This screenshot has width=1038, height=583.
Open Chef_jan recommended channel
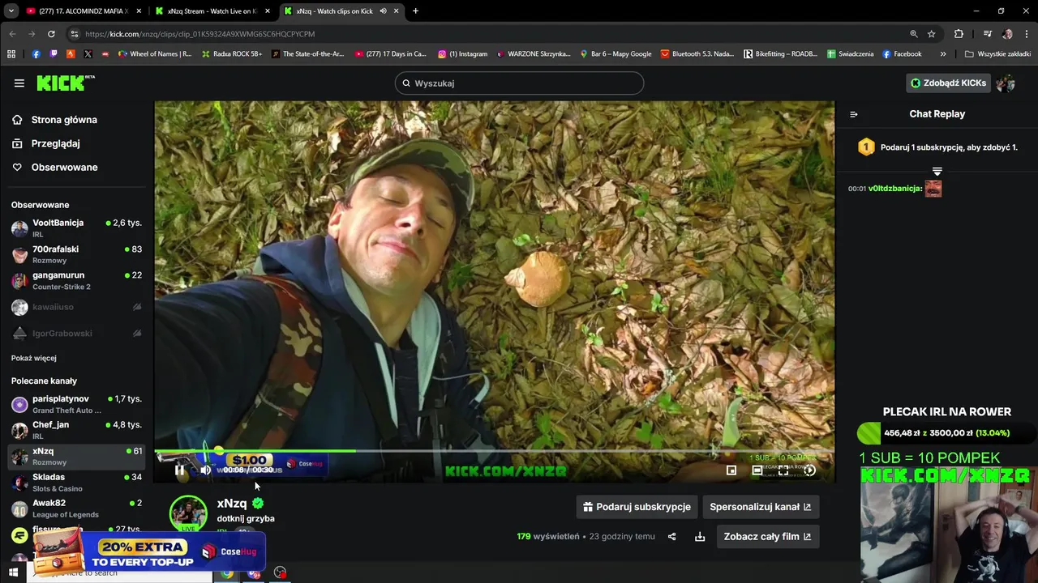click(x=76, y=430)
